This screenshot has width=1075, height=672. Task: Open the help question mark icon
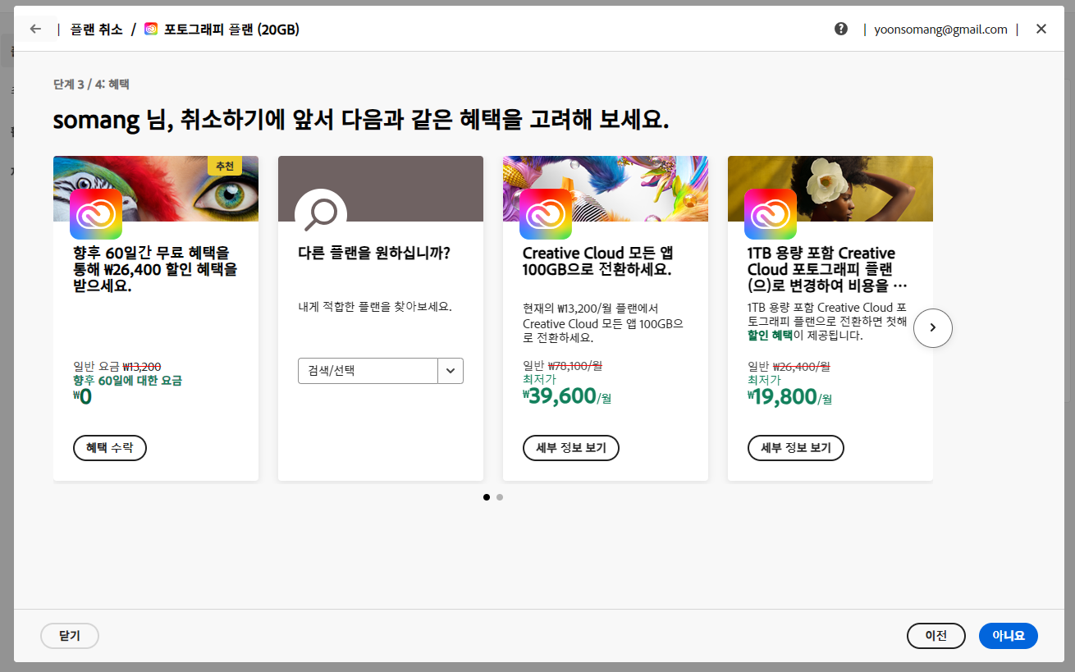point(841,29)
